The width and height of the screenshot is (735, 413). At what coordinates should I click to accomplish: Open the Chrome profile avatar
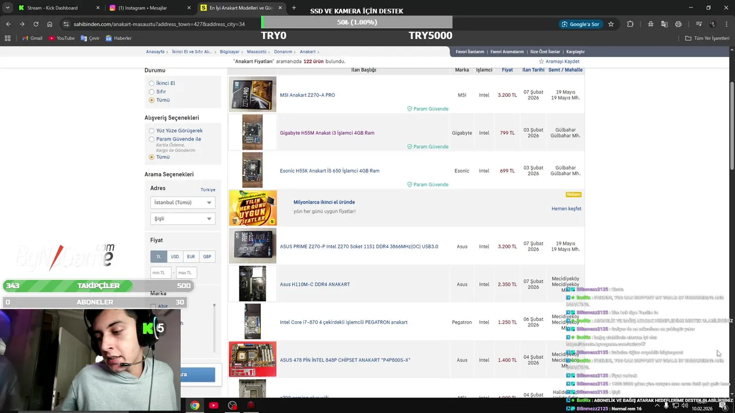tap(713, 24)
